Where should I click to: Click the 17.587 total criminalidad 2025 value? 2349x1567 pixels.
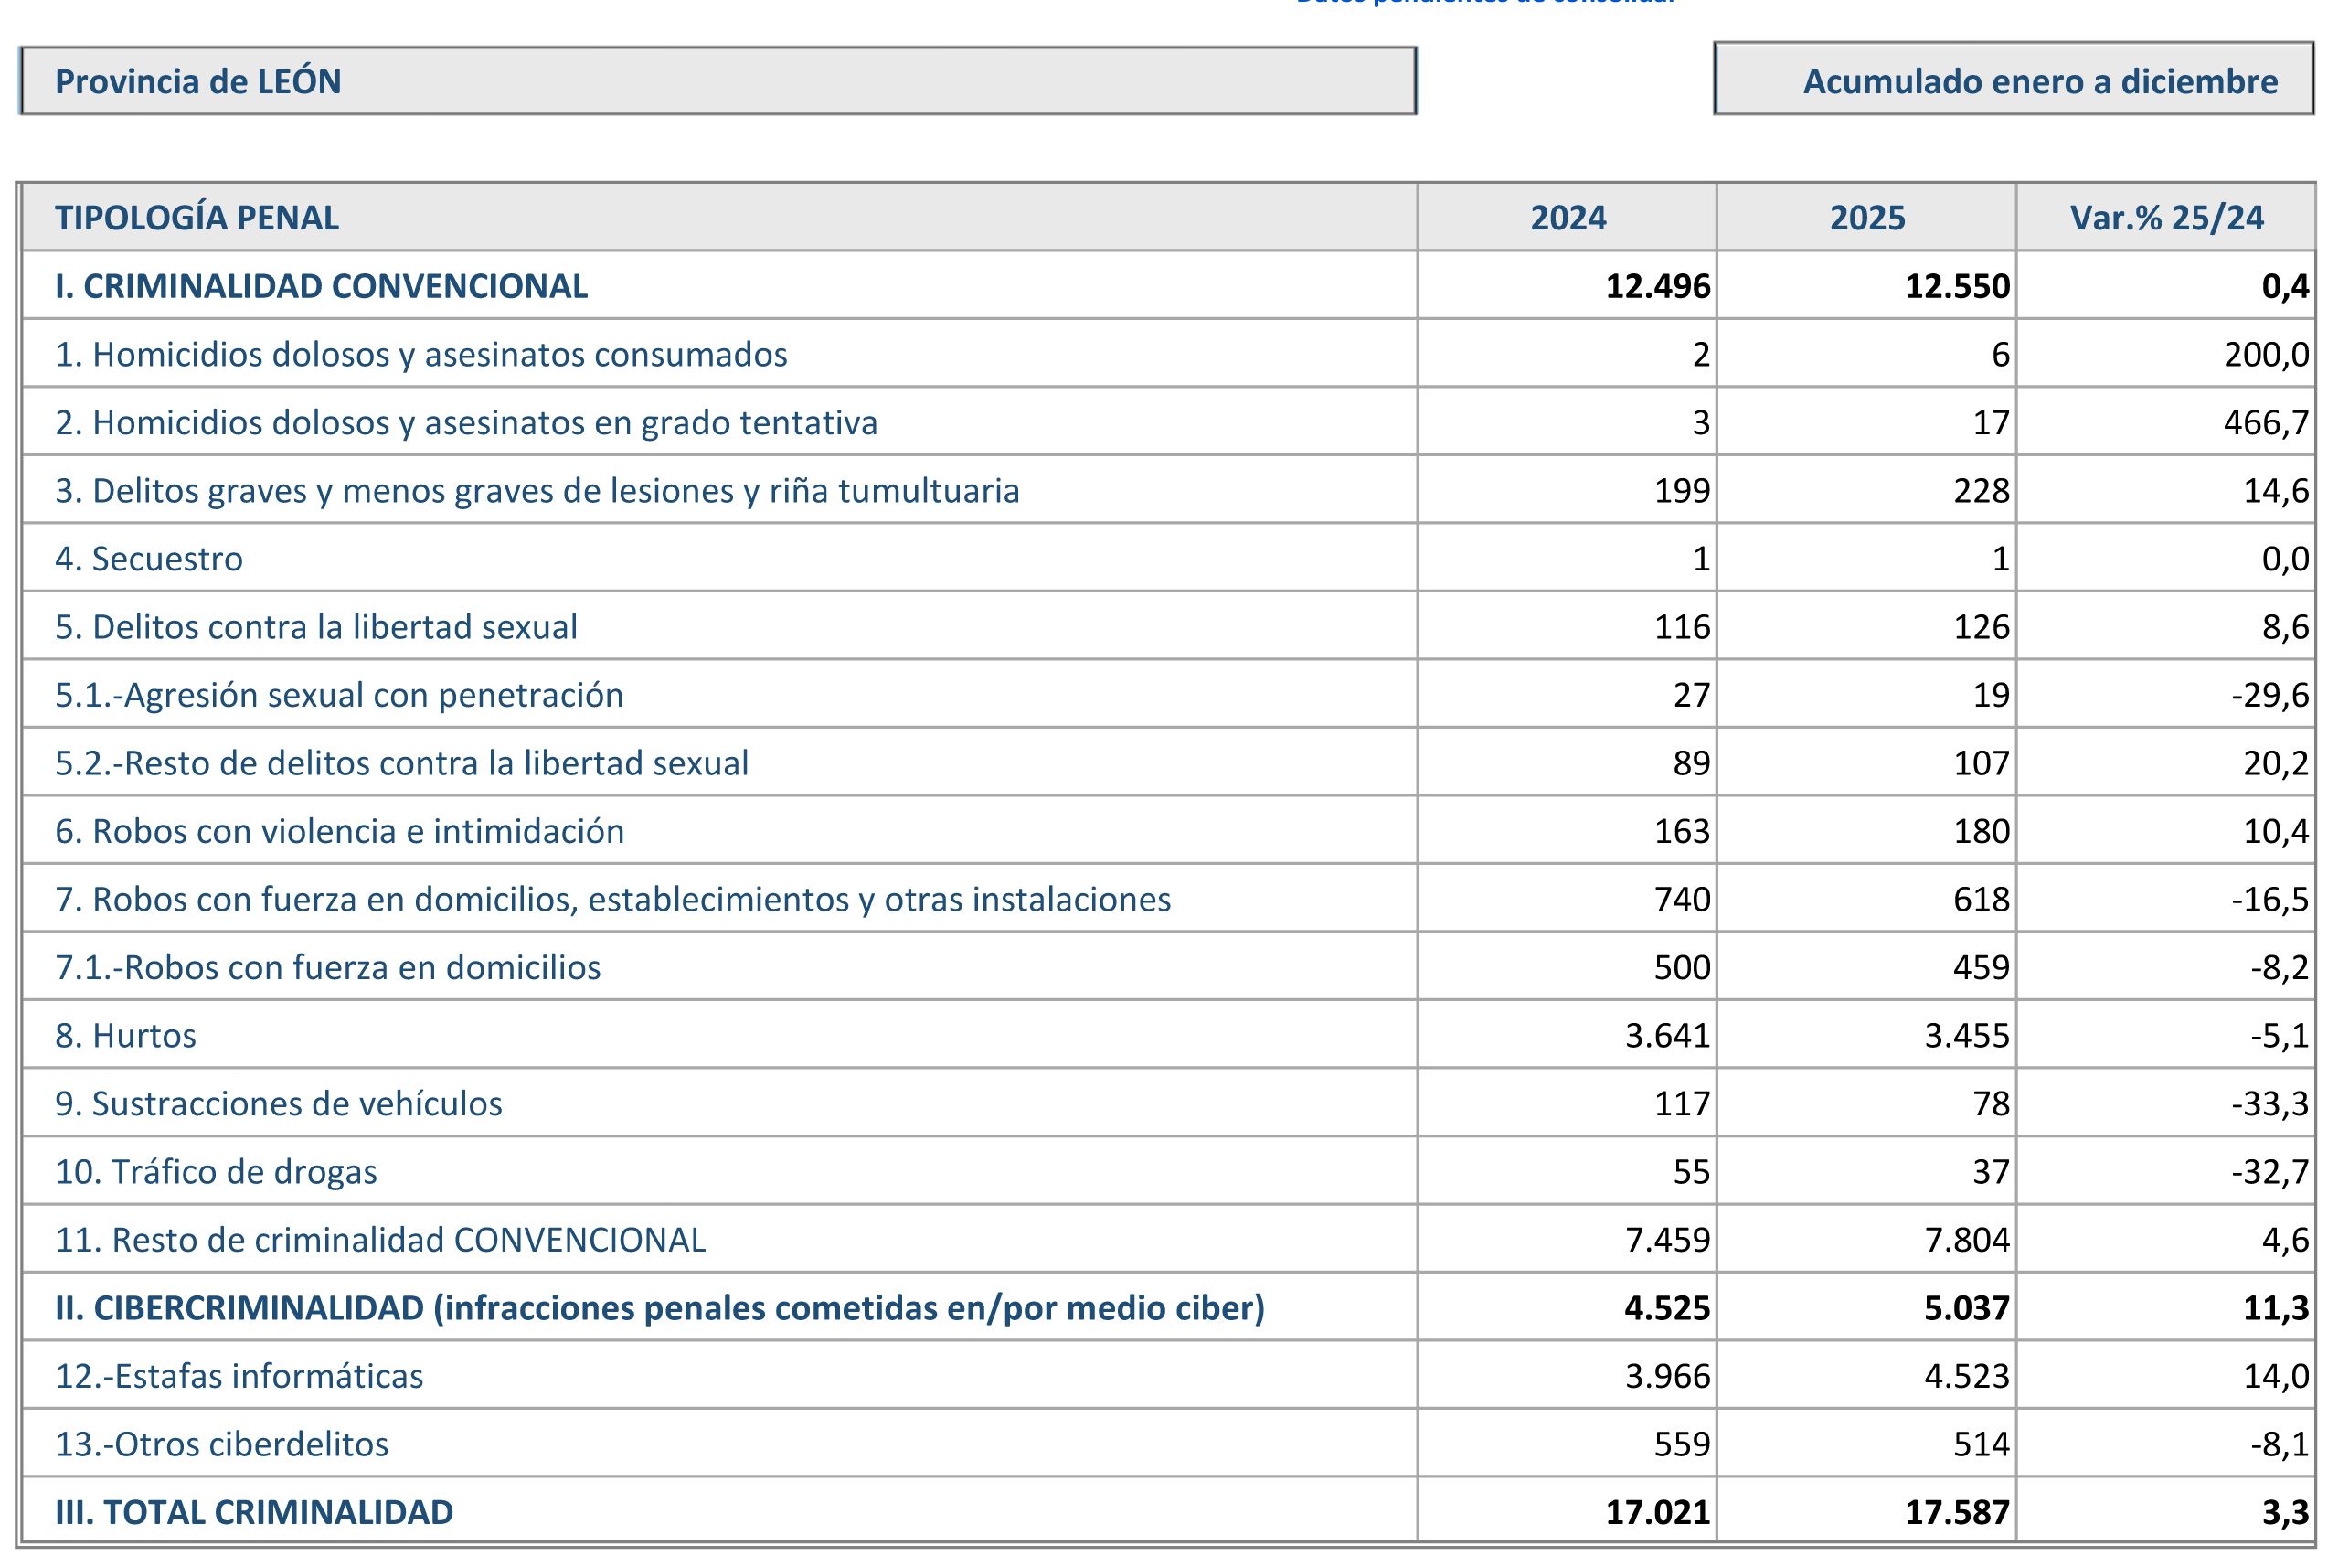pos(1955,1512)
